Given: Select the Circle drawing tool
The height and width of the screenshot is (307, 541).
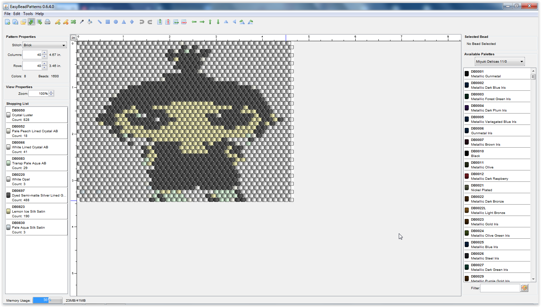Looking at the screenshot, I should [116, 22].
